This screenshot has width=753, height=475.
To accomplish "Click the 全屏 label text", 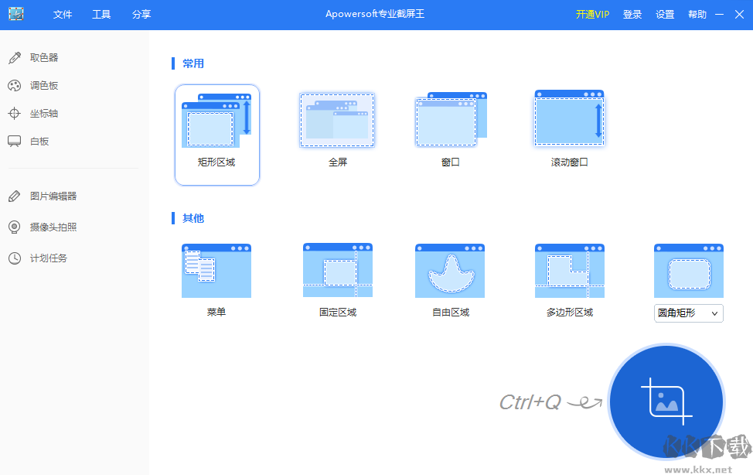I will pyautogui.click(x=338, y=162).
